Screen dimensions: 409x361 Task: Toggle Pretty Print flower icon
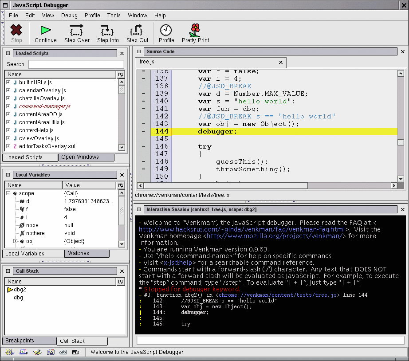point(195,30)
